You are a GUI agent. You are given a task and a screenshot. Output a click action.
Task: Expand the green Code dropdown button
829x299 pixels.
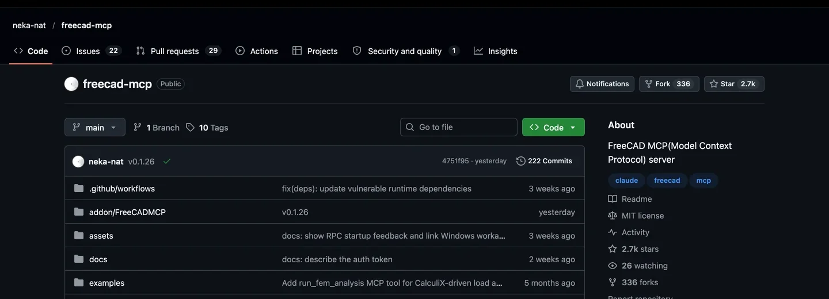[553, 127]
